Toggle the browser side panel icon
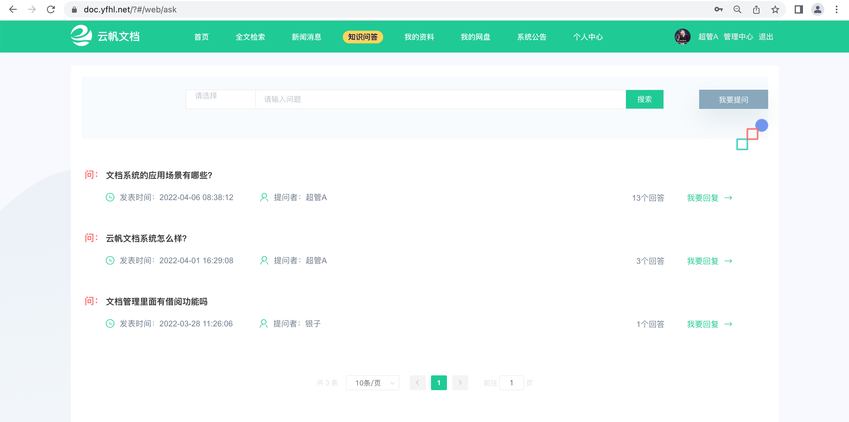This screenshot has width=849, height=422. pyautogui.click(x=799, y=9)
